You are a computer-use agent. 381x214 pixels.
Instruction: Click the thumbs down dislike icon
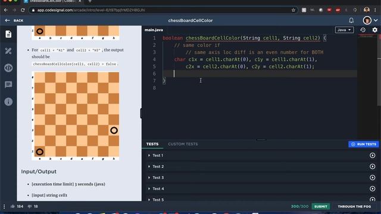[x=30, y=206]
